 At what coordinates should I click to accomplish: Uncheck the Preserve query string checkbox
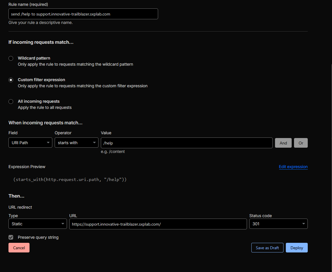(11, 237)
